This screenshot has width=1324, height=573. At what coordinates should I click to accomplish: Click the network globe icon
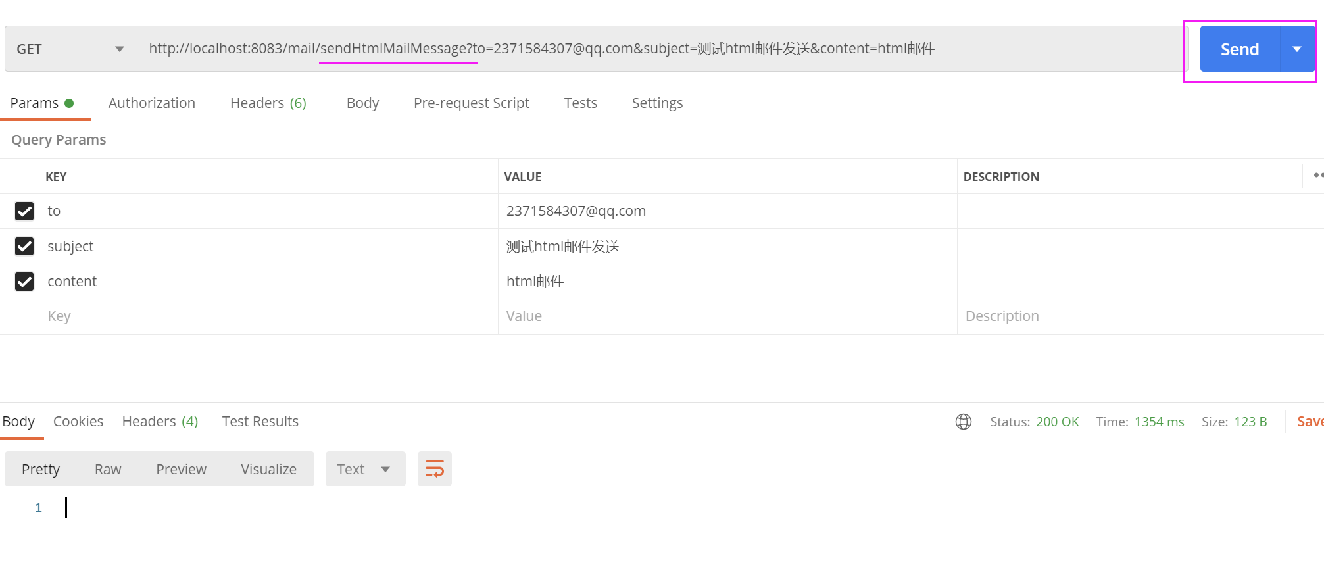click(964, 422)
